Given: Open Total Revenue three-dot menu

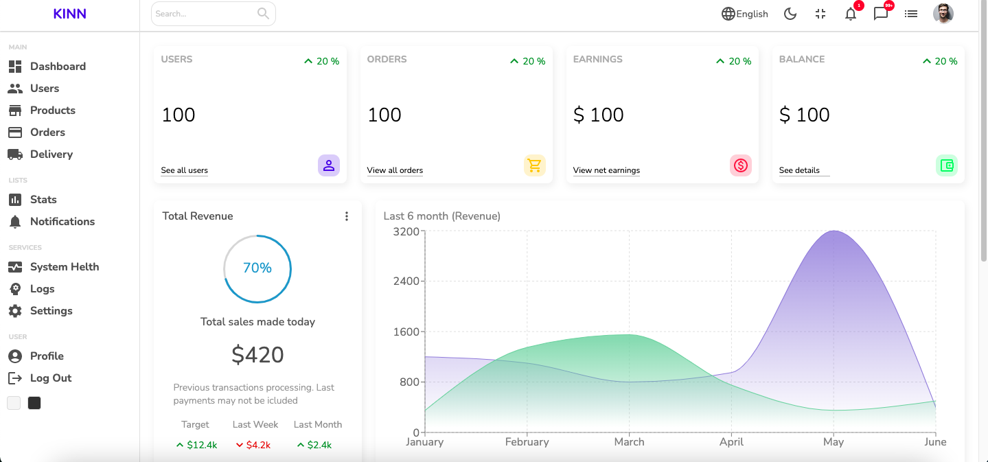Looking at the screenshot, I should (347, 216).
